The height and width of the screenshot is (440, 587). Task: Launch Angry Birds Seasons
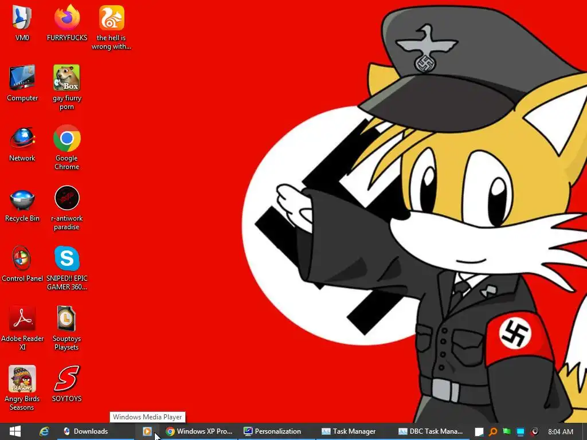22,388
